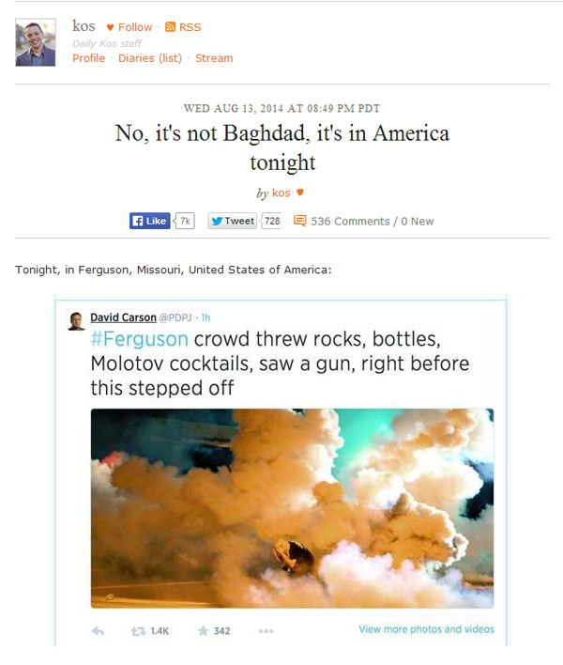563x665 pixels.
Task: Open the tweet's three-dot more options
Action: point(266,631)
